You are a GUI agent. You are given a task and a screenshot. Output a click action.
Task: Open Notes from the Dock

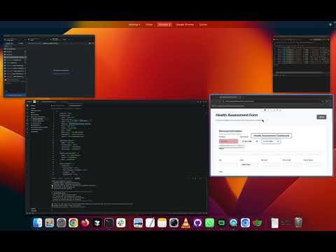tap(162, 223)
